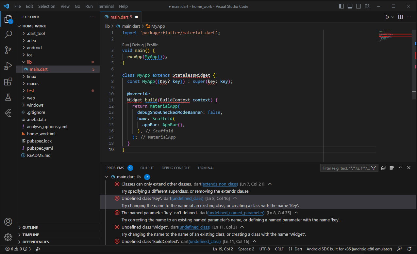Split the editor right
This screenshot has width=417, height=254.
(400, 17)
